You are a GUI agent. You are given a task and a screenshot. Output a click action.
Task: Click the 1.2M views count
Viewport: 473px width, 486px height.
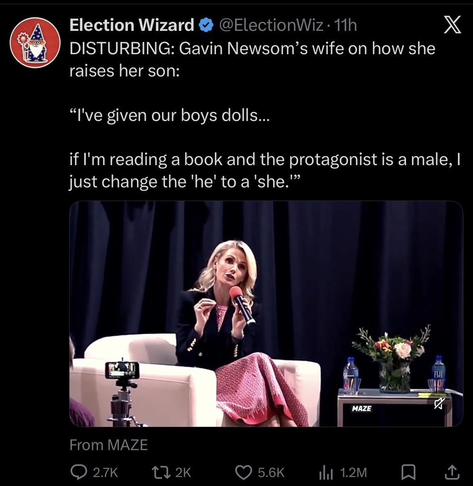354,472
